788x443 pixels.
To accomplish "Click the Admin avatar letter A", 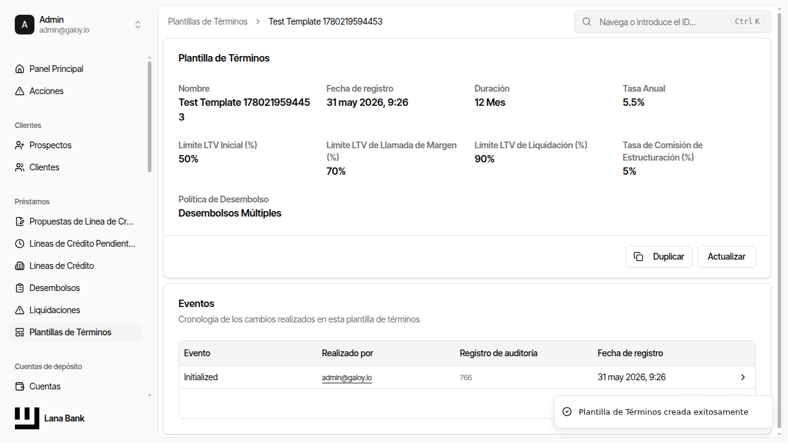I will click(25, 25).
